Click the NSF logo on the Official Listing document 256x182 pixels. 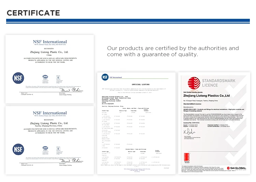pos(105,77)
